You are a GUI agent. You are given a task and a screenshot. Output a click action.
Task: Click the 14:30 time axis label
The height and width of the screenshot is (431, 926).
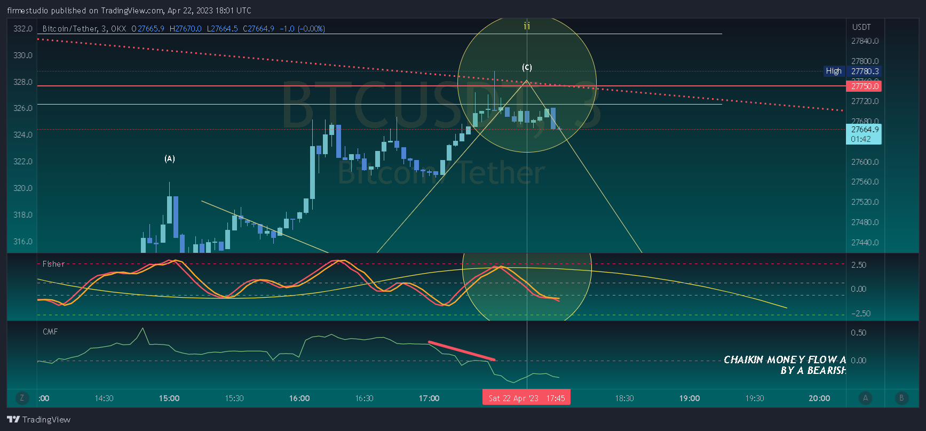104,398
